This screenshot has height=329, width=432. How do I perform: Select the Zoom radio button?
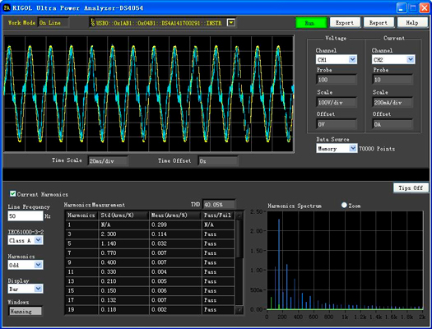coord(344,205)
